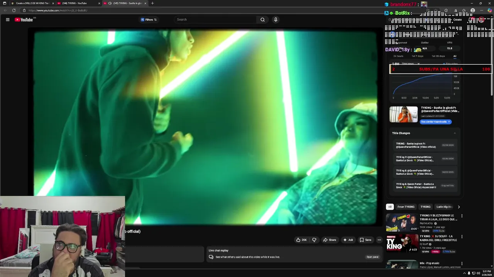Open the YouTube hamburger guide menu

tap(7, 20)
